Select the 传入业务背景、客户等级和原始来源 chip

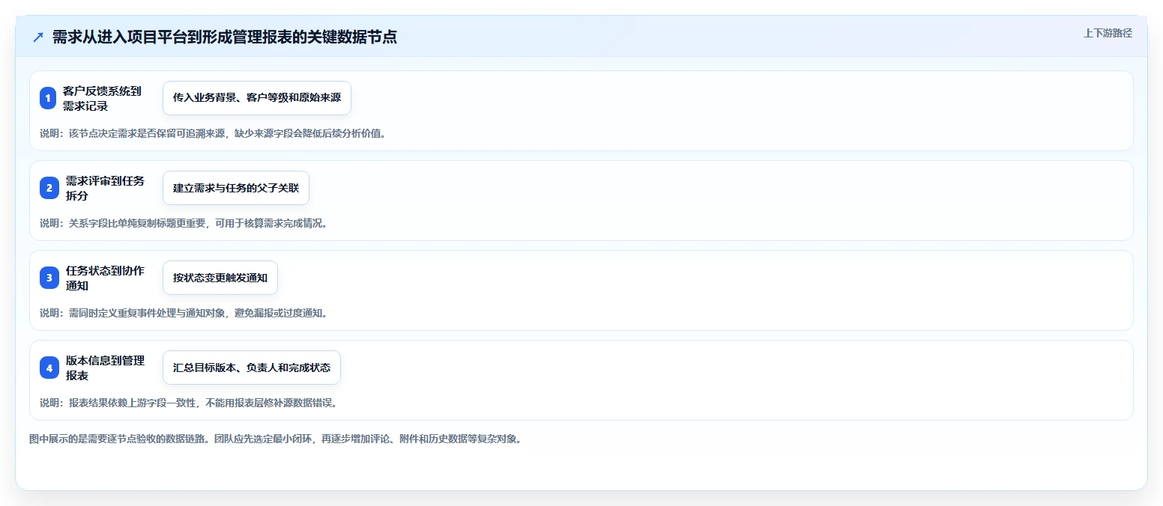pos(257,98)
